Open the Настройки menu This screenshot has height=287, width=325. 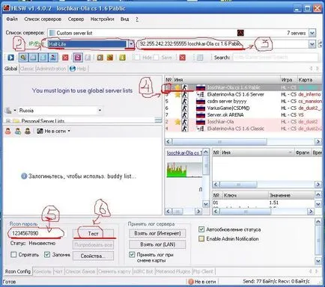point(102,19)
